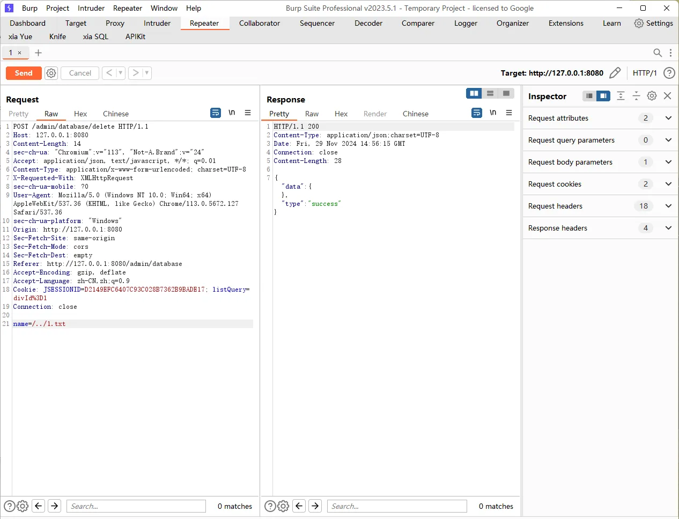The height and width of the screenshot is (519, 679).
Task: Open the Request editor hamburger menu
Action: pyautogui.click(x=248, y=113)
